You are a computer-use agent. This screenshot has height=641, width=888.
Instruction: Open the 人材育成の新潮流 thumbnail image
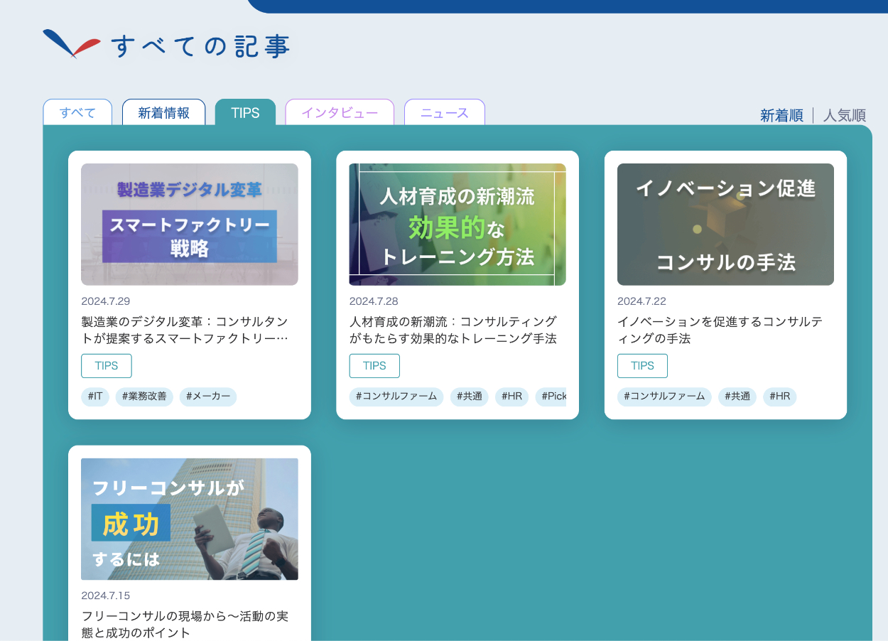pyautogui.click(x=457, y=225)
